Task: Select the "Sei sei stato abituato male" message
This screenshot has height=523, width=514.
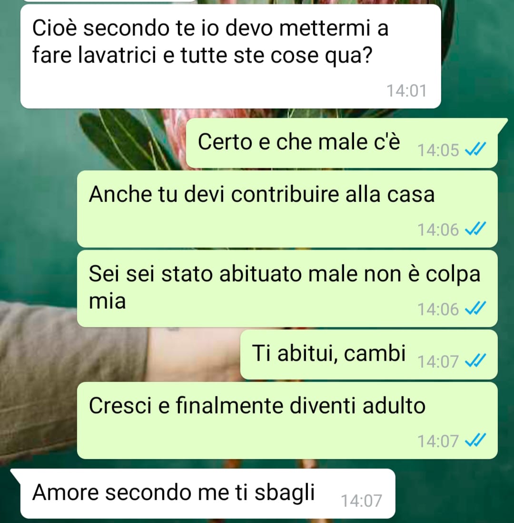Action: click(287, 289)
